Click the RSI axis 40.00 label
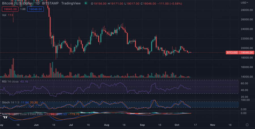The image size is (255, 129). tap(245, 90)
